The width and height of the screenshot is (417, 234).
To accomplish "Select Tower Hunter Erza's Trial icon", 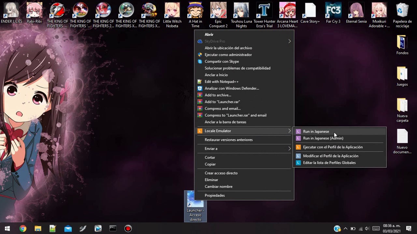I will [265, 15].
